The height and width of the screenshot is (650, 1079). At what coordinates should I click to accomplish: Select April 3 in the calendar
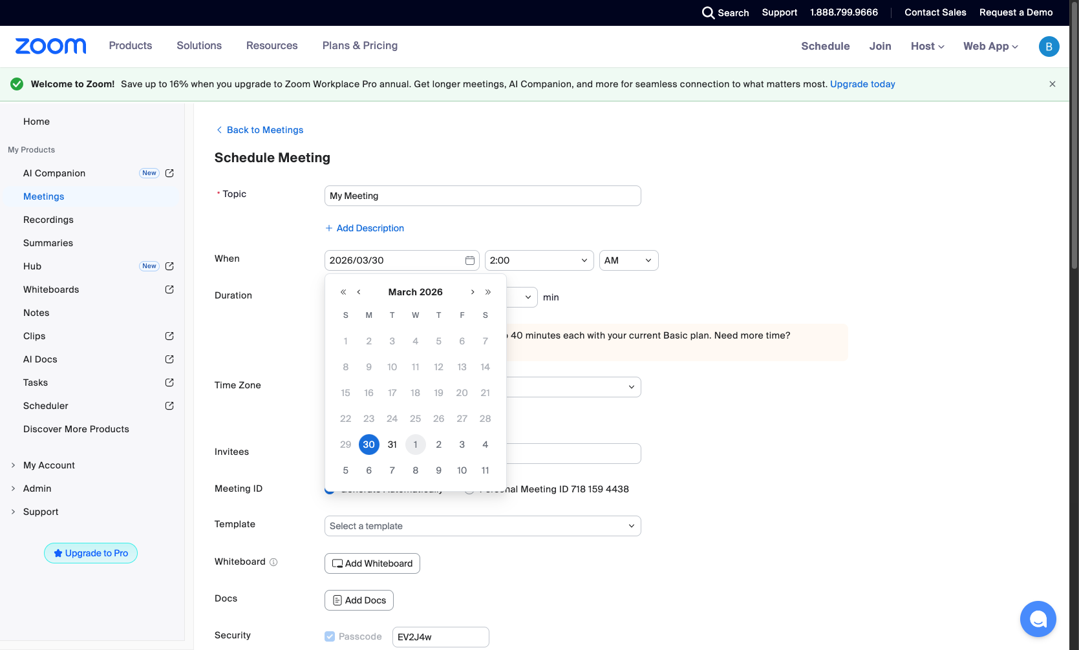click(x=462, y=445)
